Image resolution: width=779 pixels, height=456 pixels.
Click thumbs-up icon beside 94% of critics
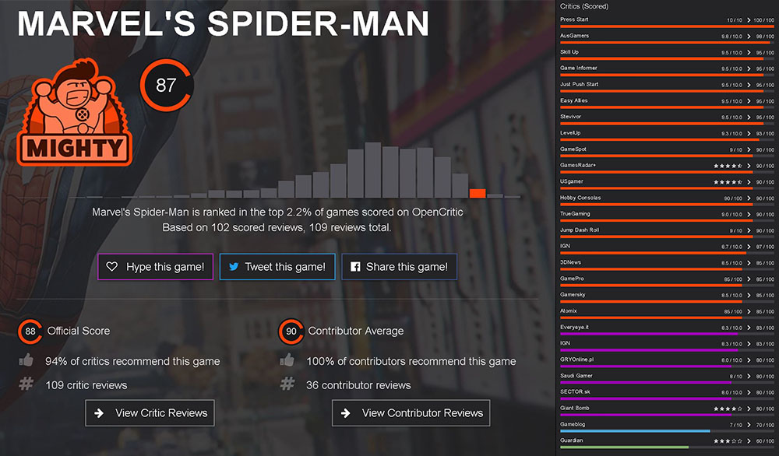[26, 361]
